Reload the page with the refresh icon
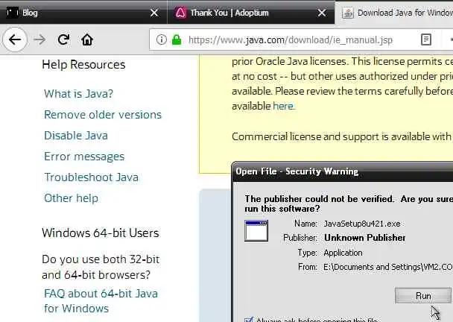This screenshot has width=453, height=322. [x=63, y=40]
